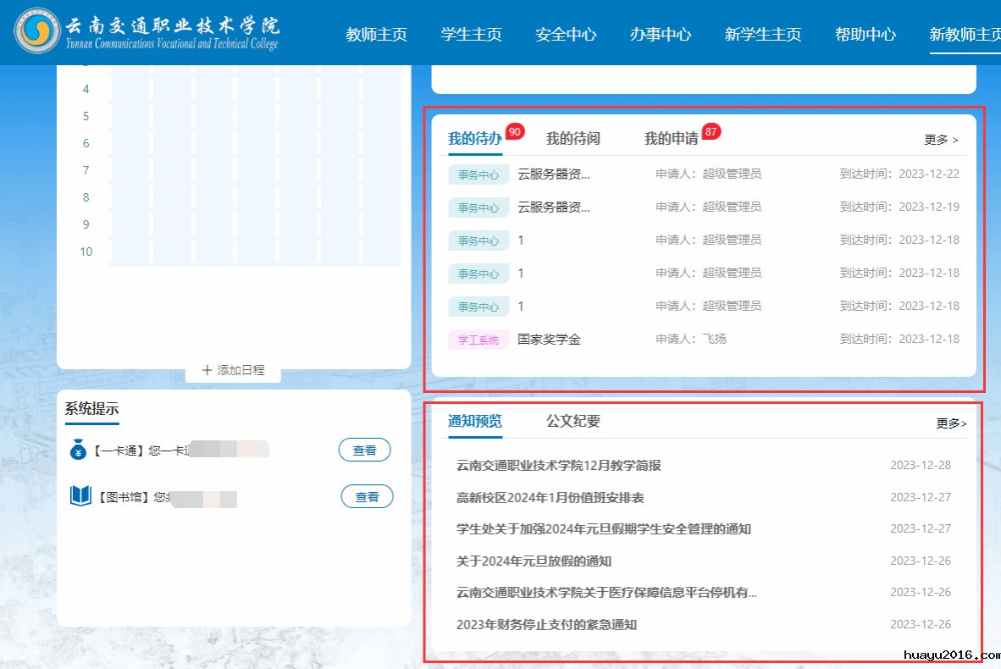1001x669 pixels.
Task: Switch to 我的待阅 tab
Action: click(573, 139)
